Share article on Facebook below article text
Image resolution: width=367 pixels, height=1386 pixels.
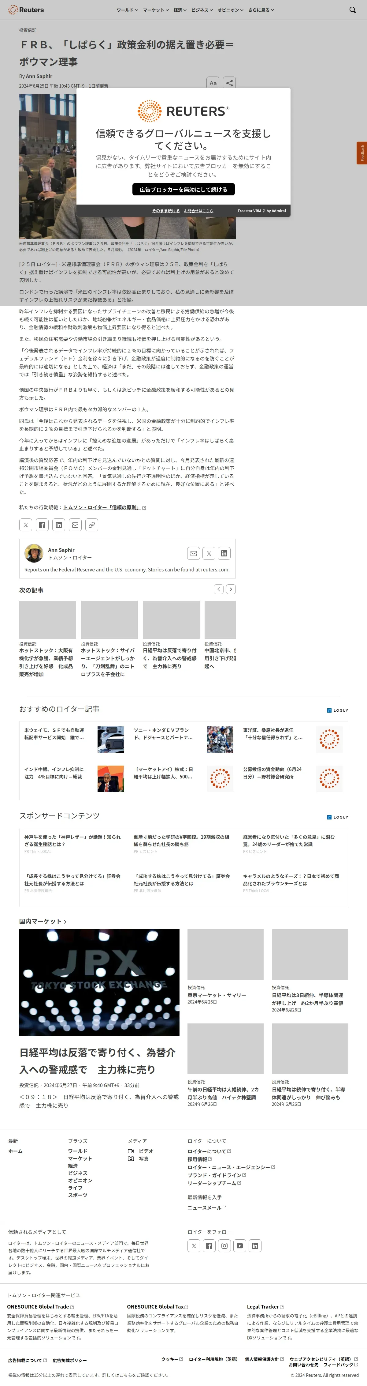[43, 525]
